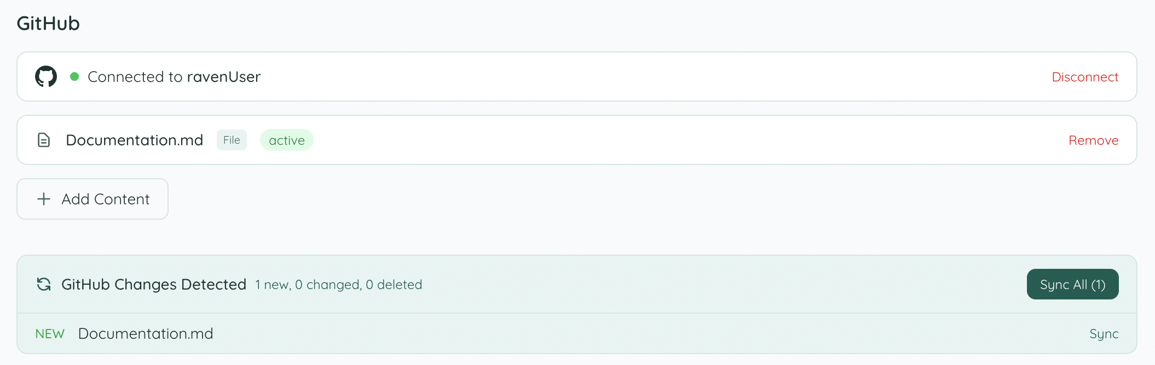Screen dimensions: 1155x365
Task: Select Documentation.md in the changes list
Action: coord(146,333)
